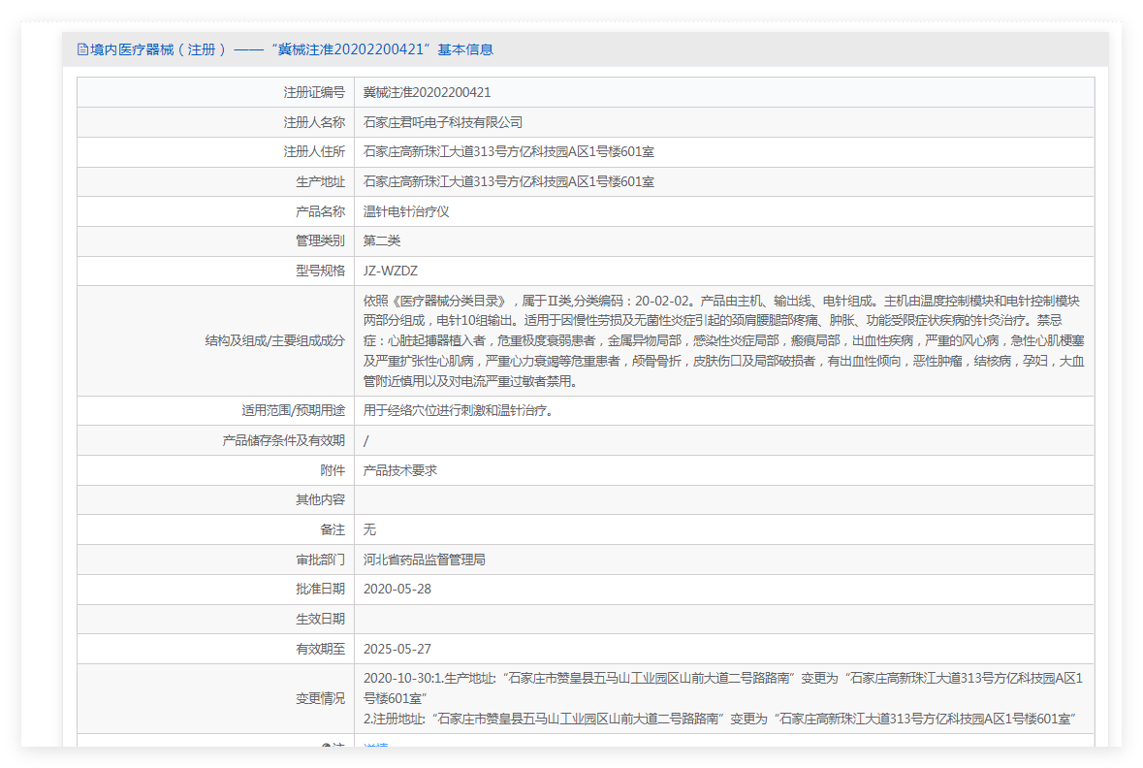Click product name 温针电针治疗仪
This screenshot has height=768, width=1143.
(406, 211)
